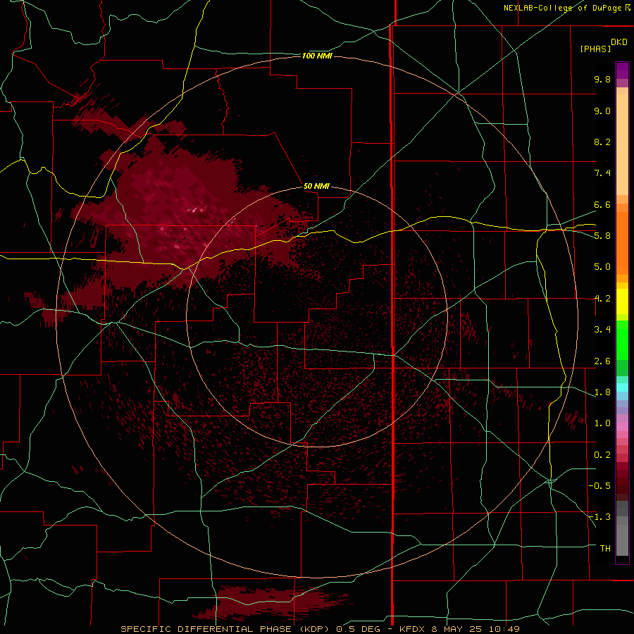
Task: Click the 5.0 scale value
Action: pyautogui.click(x=602, y=267)
